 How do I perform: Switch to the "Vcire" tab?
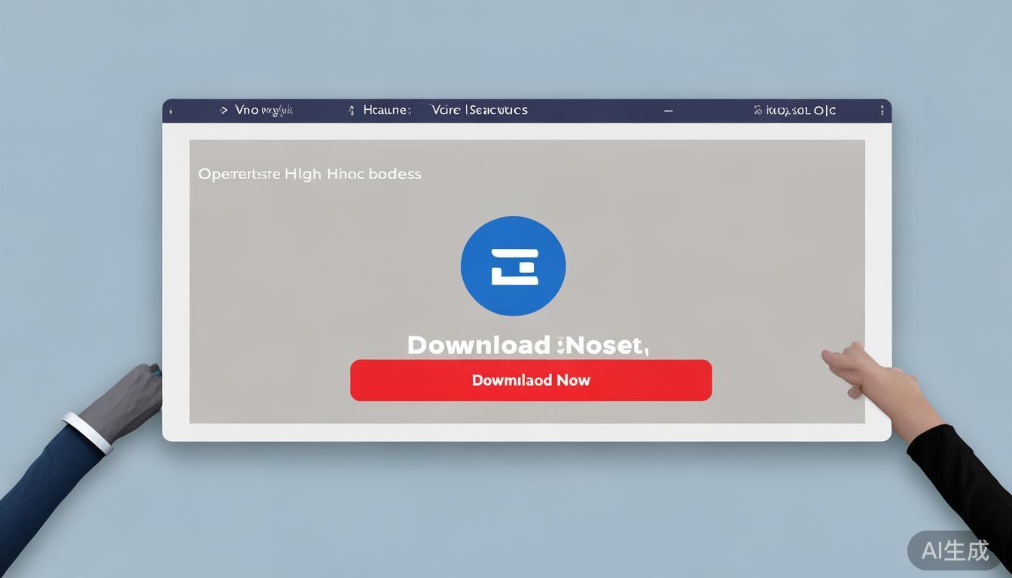pyautogui.click(x=445, y=110)
